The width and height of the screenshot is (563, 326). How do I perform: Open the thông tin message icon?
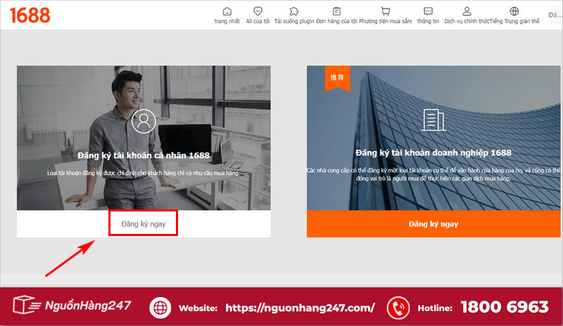tap(428, 11)
